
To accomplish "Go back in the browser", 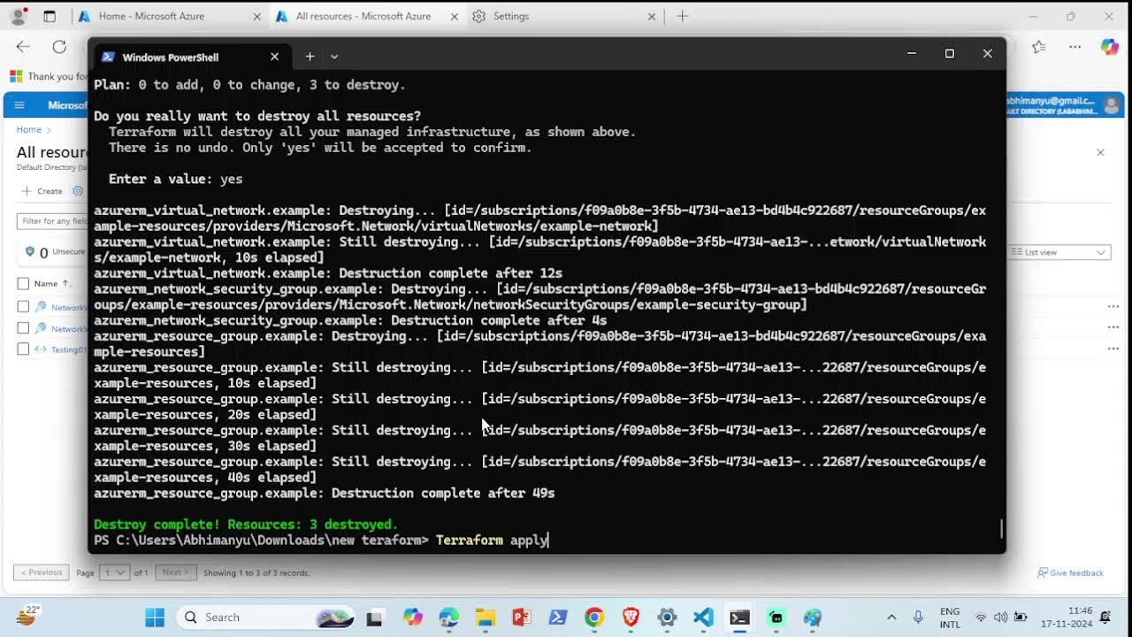I will (x=23, y=47).
